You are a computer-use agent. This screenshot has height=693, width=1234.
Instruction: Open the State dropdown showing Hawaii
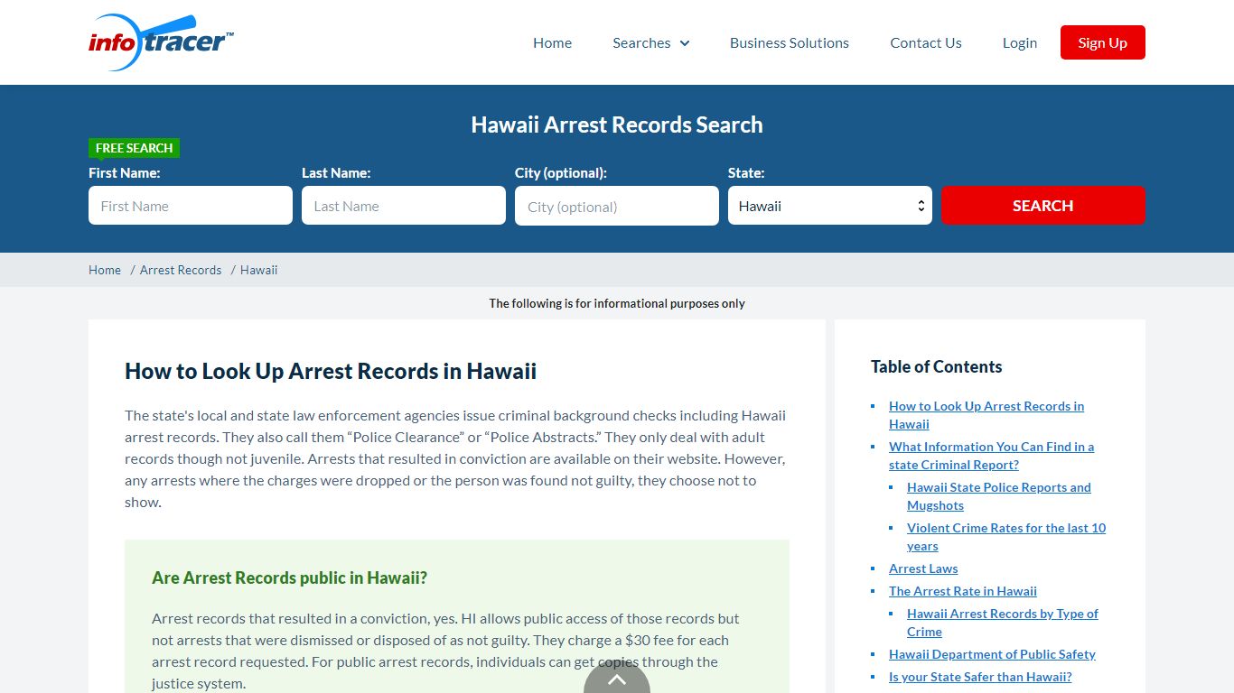click(x=830, y=206)
